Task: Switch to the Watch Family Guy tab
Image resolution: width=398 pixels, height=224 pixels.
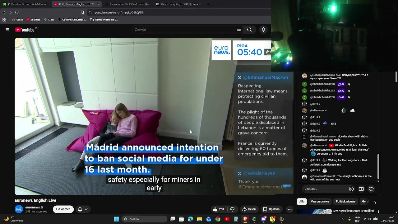Action: click(178, 4)
